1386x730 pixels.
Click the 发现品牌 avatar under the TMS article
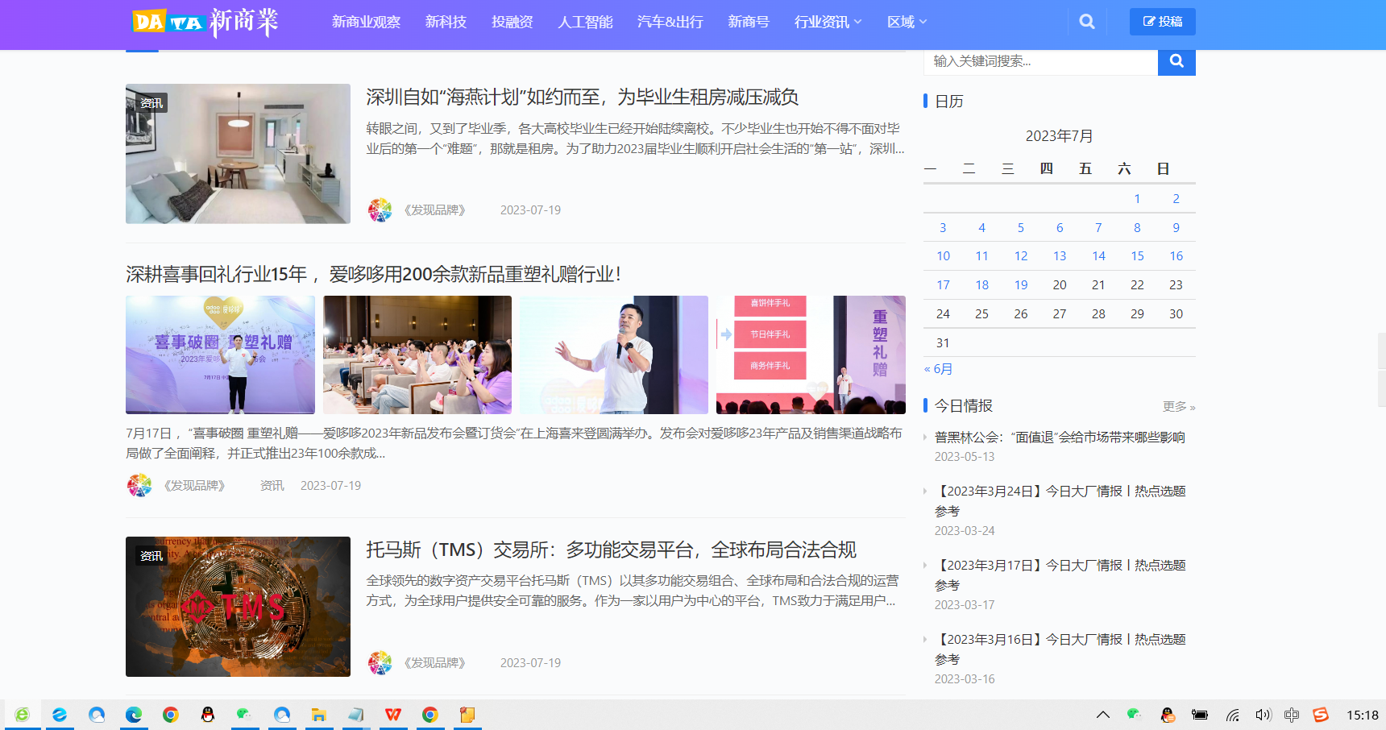click(380, 663)
